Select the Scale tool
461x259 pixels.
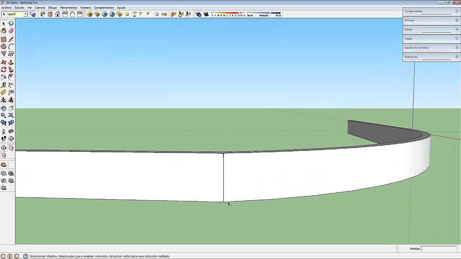[4, 77]
